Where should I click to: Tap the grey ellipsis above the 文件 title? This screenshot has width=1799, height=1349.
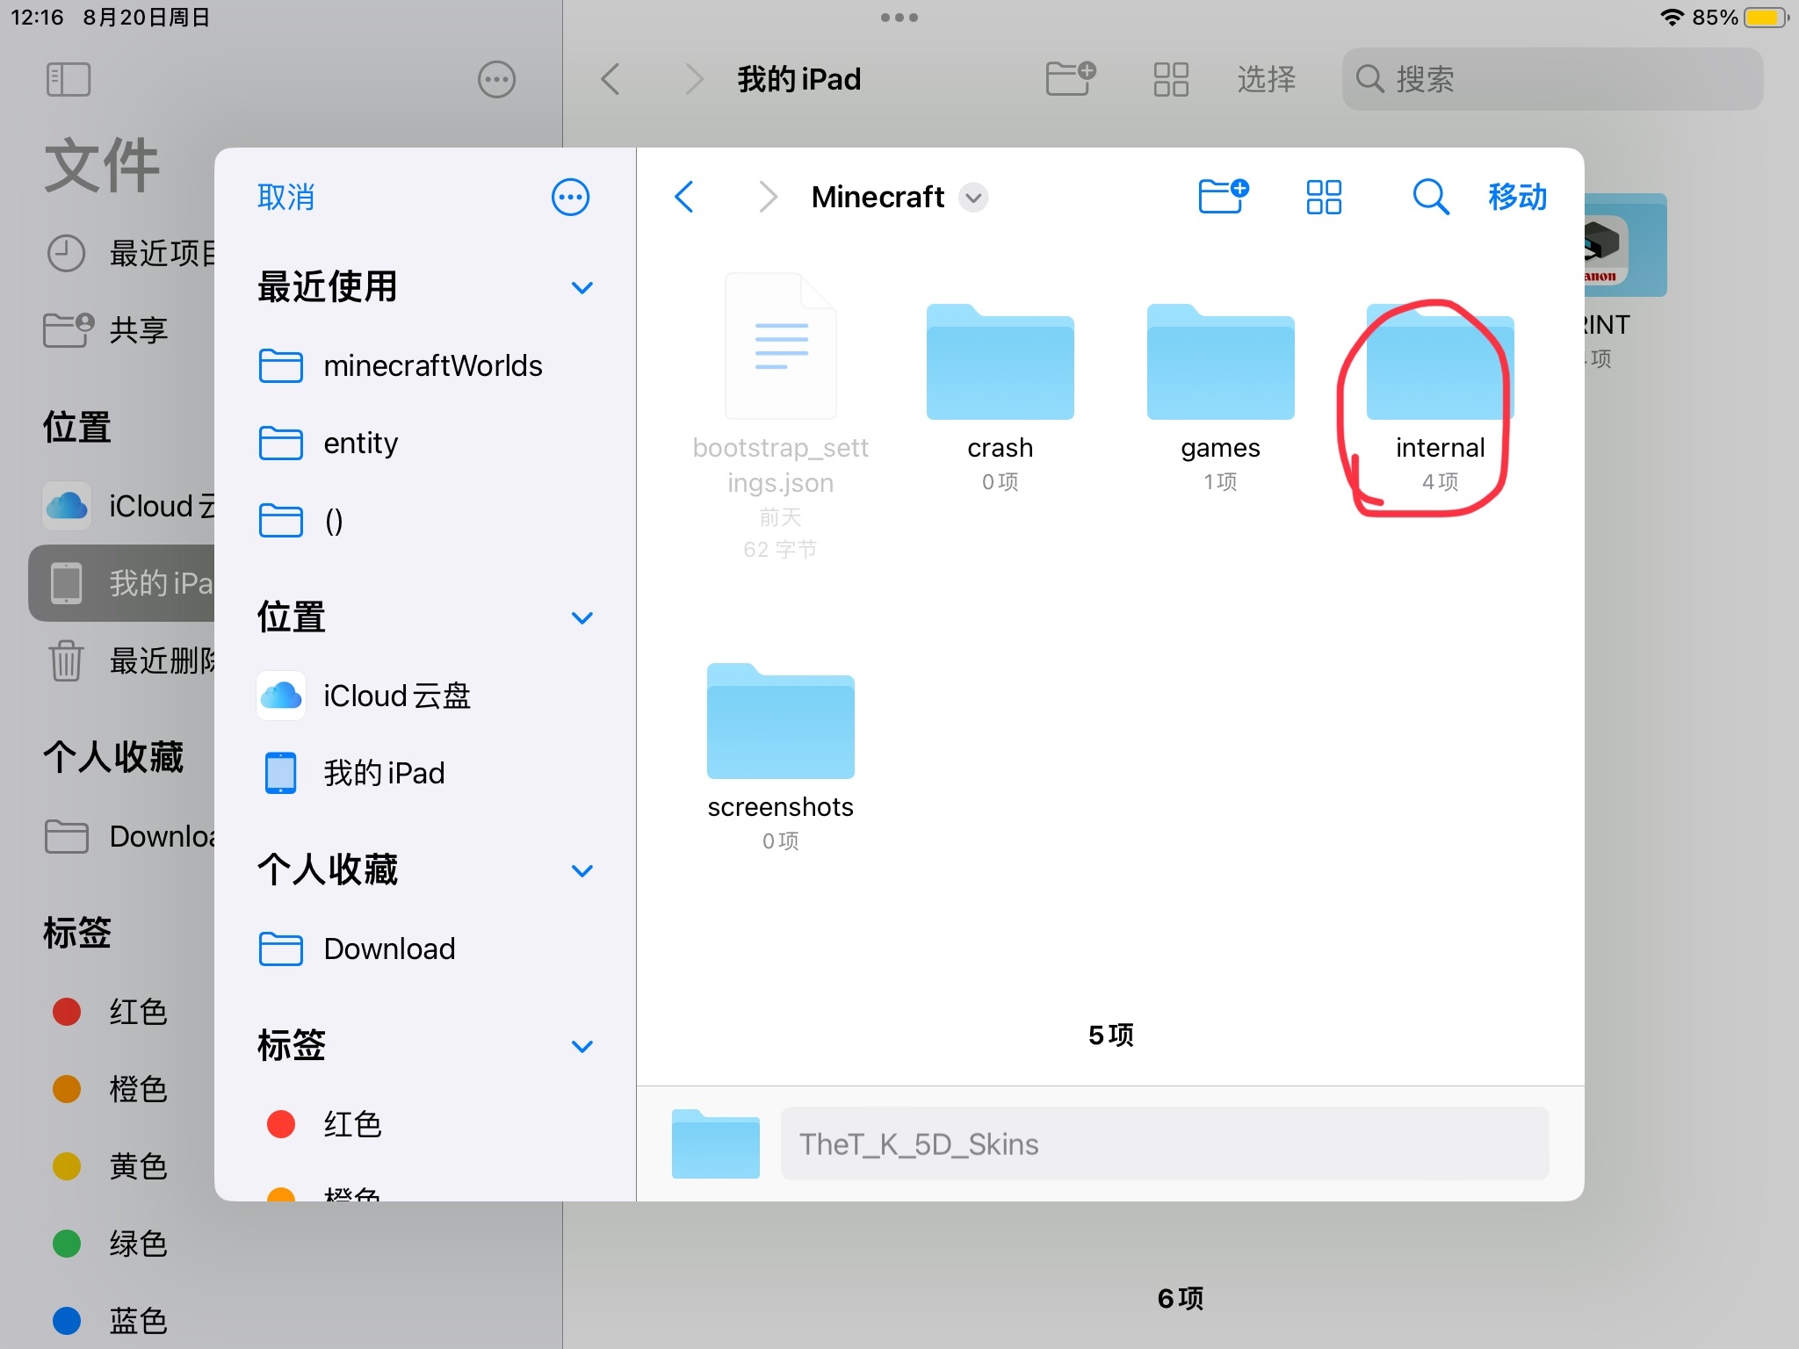(x=496, y=79)
